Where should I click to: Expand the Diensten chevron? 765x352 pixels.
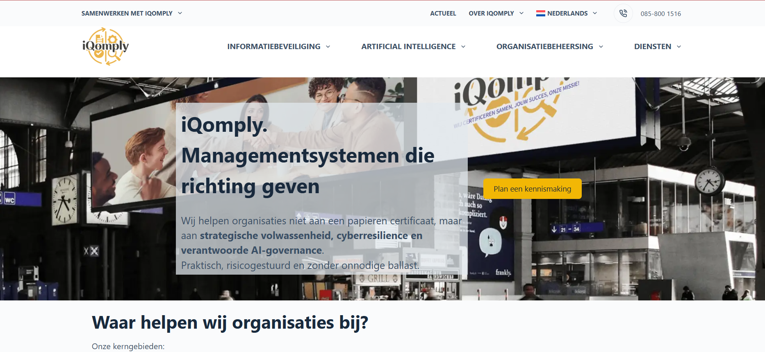tap(679, 47)
